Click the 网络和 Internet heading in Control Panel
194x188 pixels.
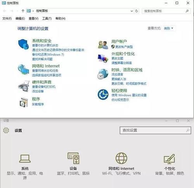pos(46,66)
